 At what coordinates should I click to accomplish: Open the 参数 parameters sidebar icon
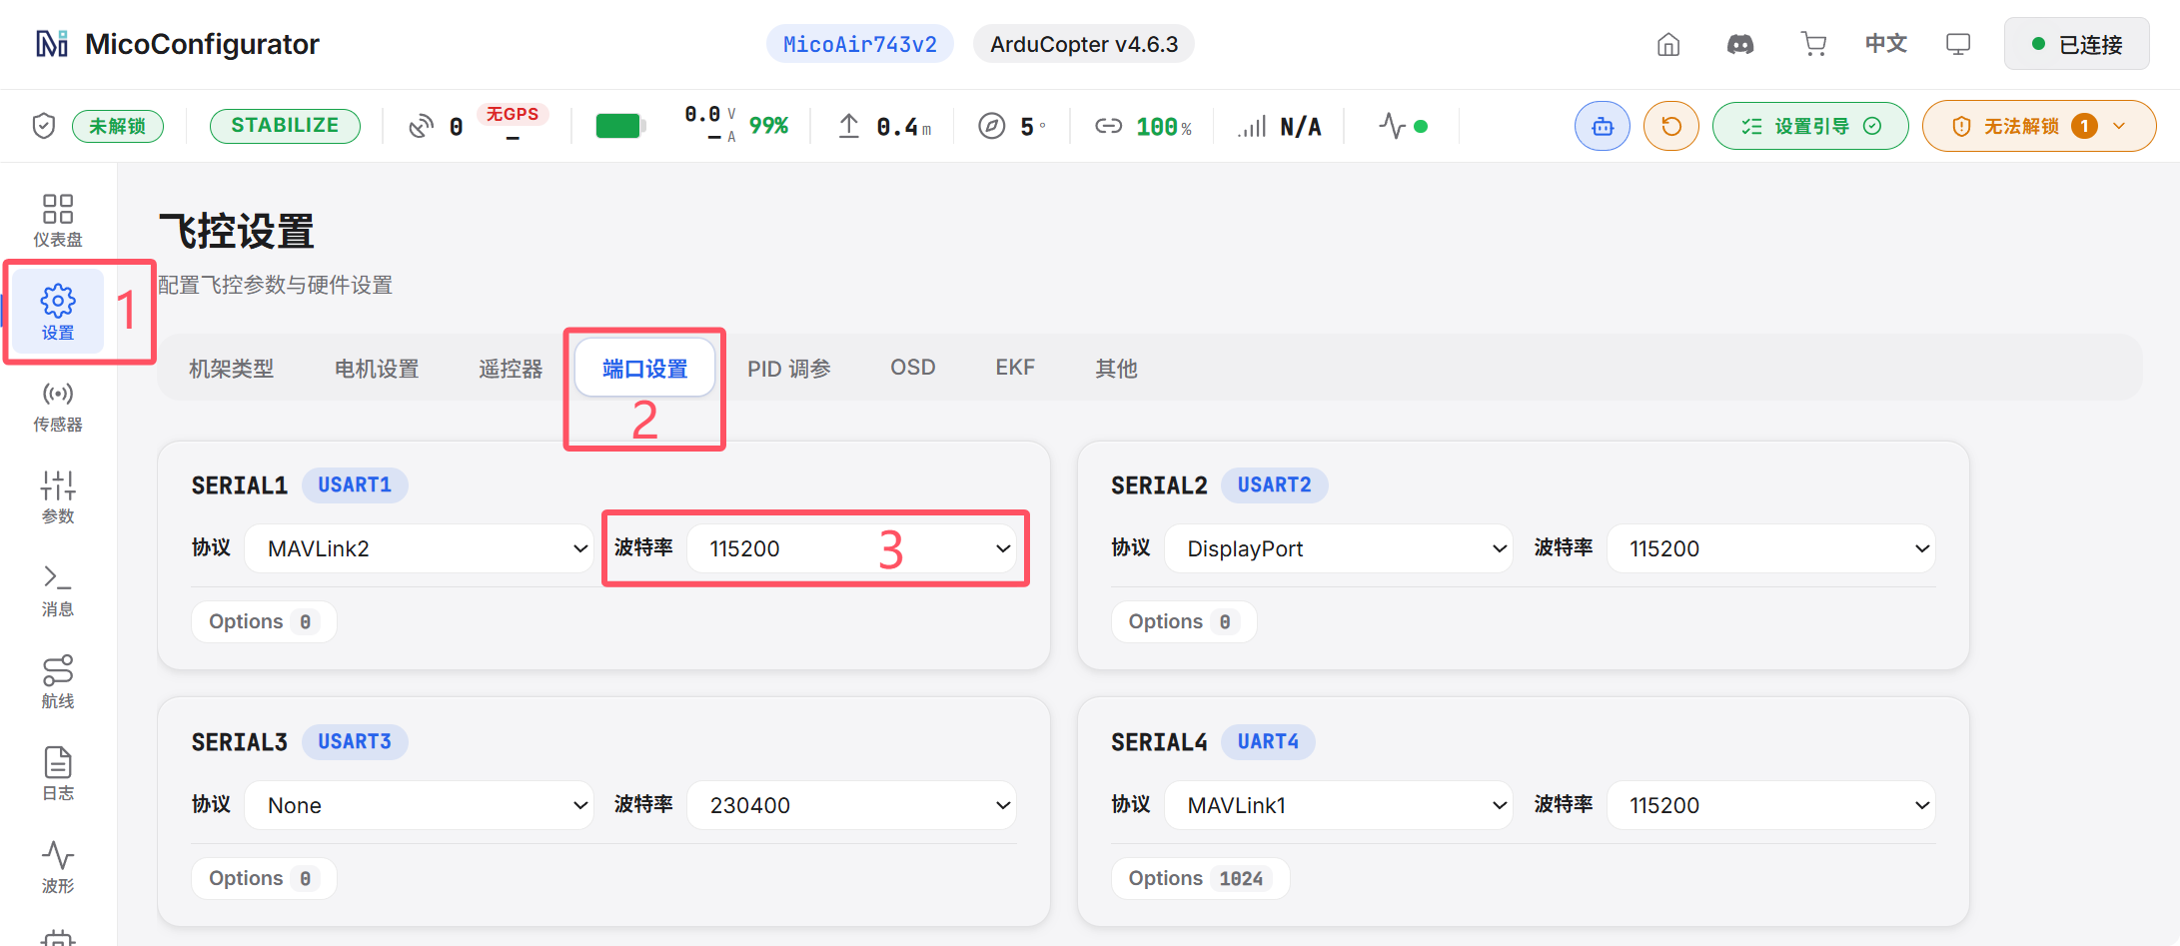pyautogui.click(x=58, y=497)
